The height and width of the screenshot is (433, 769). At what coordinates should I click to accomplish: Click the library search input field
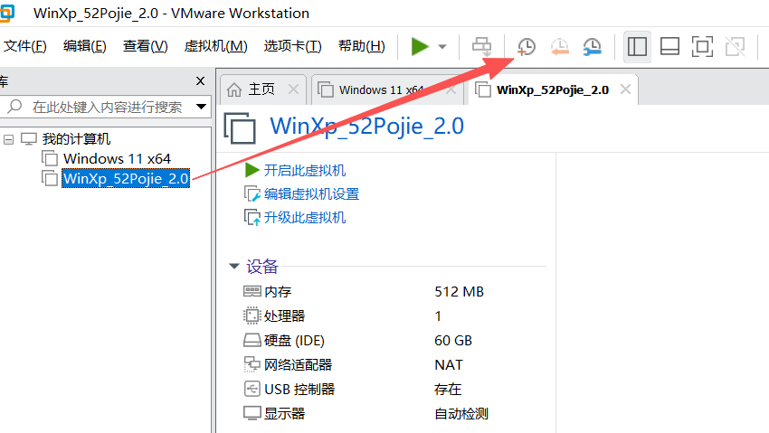(x=107, y=107)
